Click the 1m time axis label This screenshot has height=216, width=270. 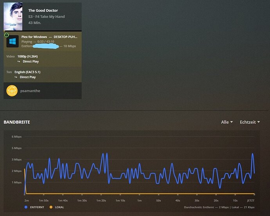tap(139, 201)
